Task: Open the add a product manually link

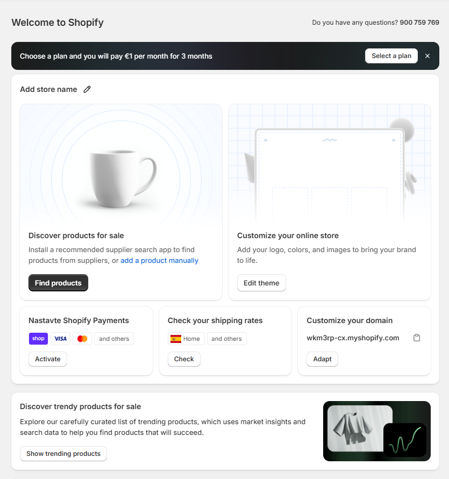Action: [159, 261]
